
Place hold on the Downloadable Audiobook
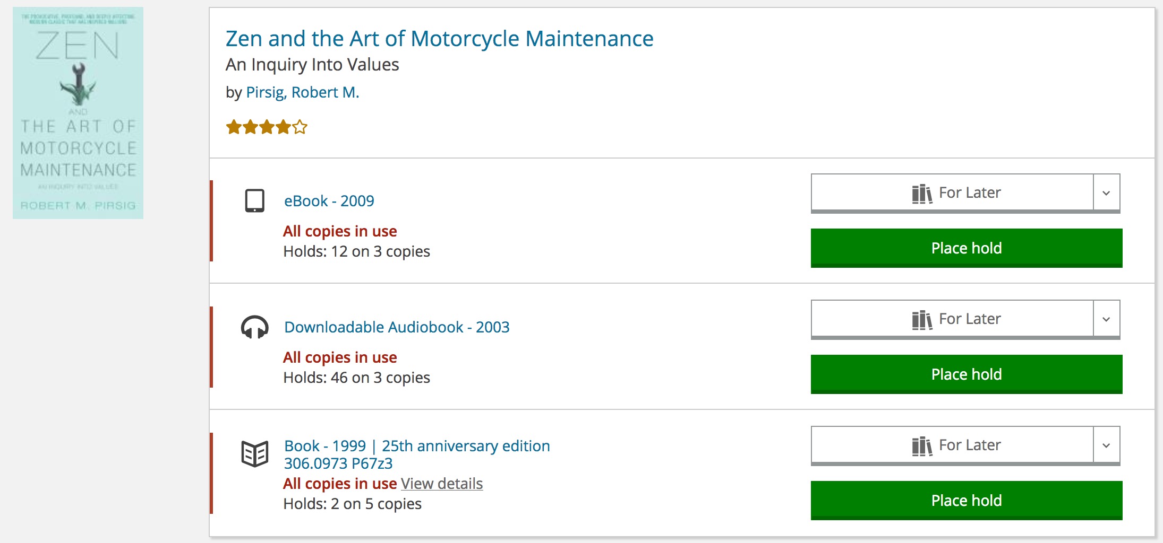click(967, 374)
